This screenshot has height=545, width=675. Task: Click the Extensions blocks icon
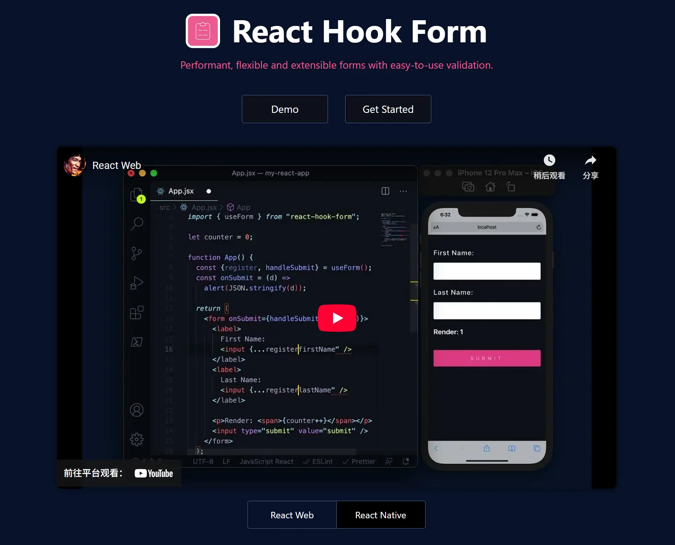(137, 312)
